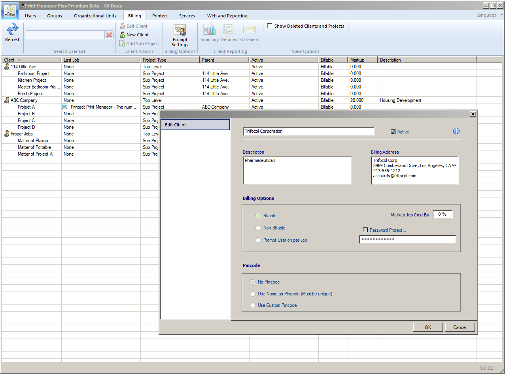Screen dimensions: 505x374
Task: Open Prompt Settings
Action: (180, 36)
